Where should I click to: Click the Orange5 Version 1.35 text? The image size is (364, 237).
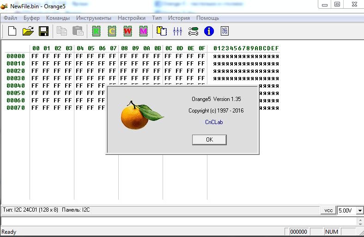216,99
